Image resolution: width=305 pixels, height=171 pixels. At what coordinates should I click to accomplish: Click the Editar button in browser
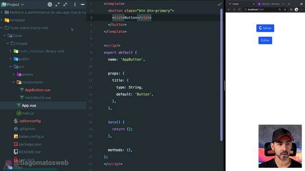coord(265,40)
